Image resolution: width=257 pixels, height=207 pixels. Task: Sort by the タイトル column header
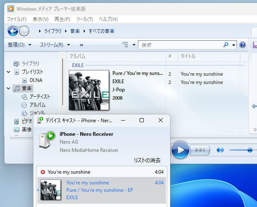[209, 56]
